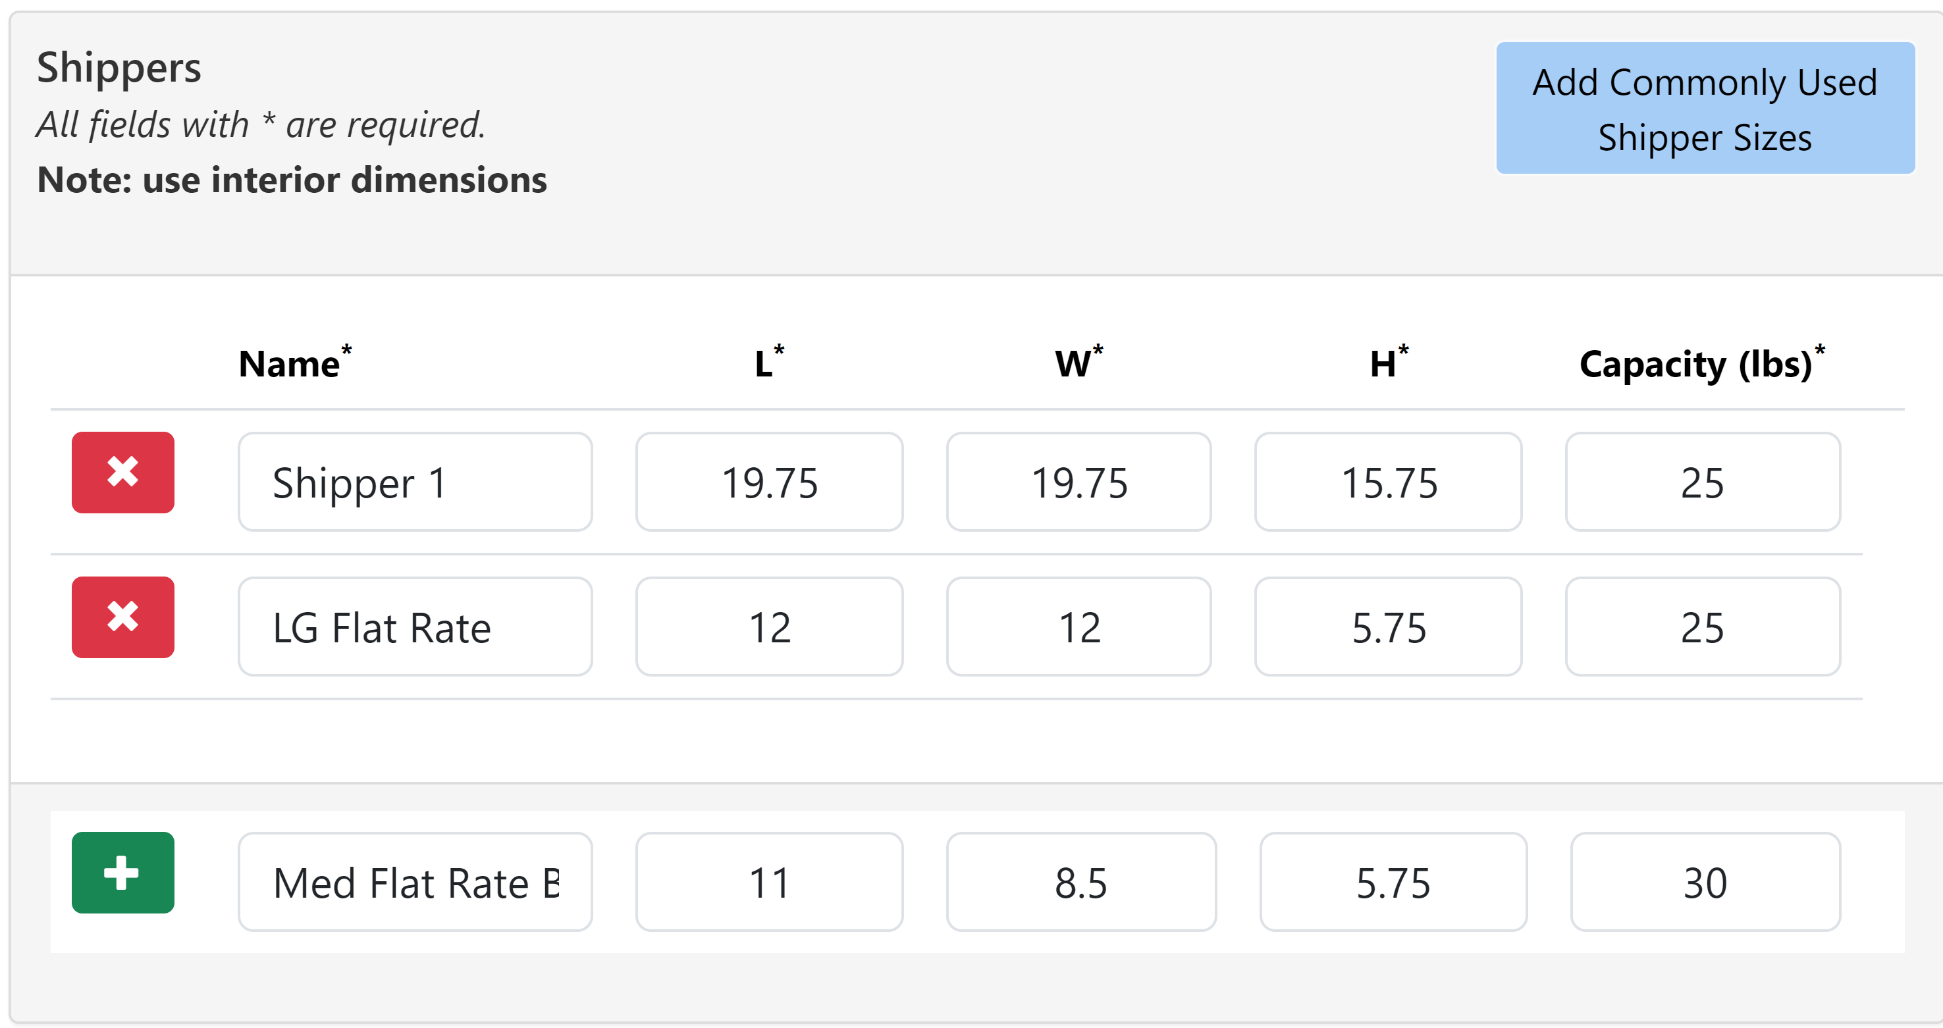Change LG Flat Rate capacity field
The image size is (1943, 1028).
point(1703,627)
